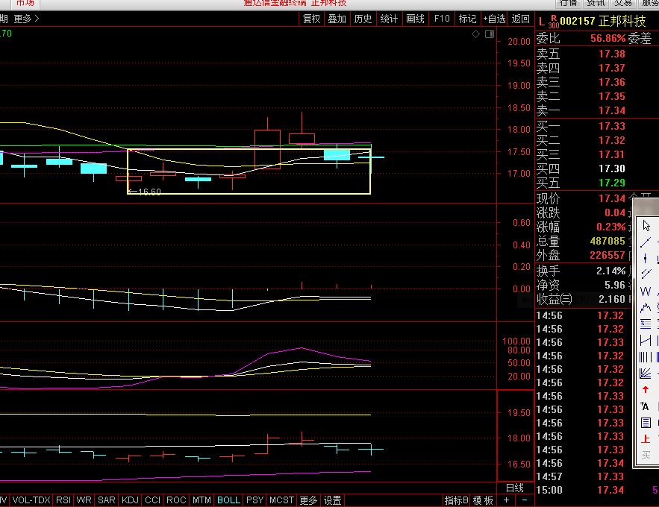Select the red 上 marker tool

pos(646,439)
